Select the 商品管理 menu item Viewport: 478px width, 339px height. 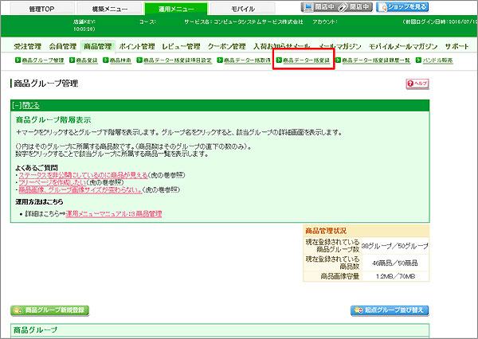tap(98, 47)
